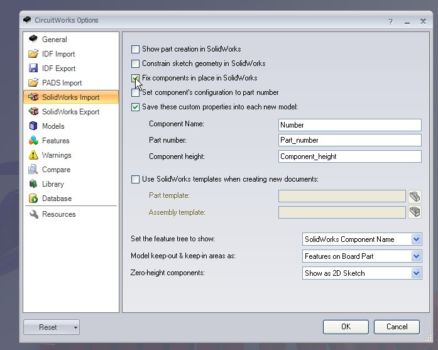Select the SolidWorks Export page
The height and width of the screenshot is (350, 438).
pyautogui.click(x=71, y=112)
